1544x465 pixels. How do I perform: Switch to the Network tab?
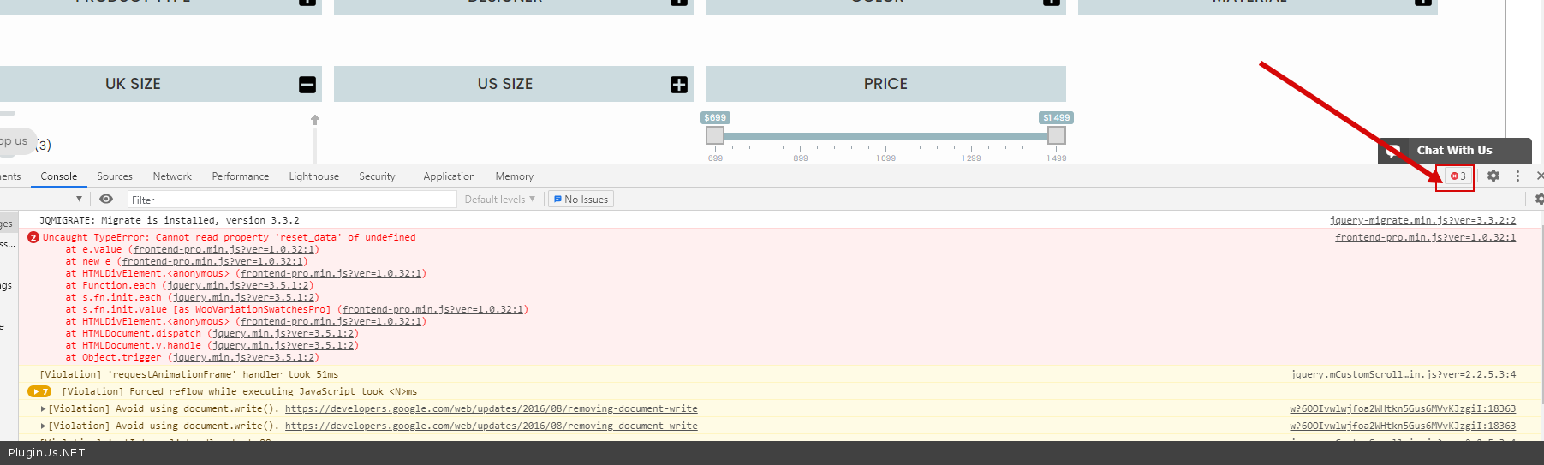[172, 176]
